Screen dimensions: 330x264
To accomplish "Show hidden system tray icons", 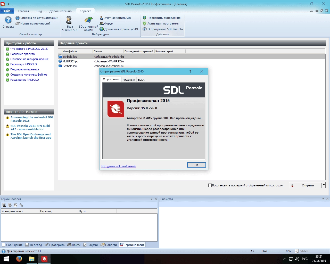I will pos(285,259).
